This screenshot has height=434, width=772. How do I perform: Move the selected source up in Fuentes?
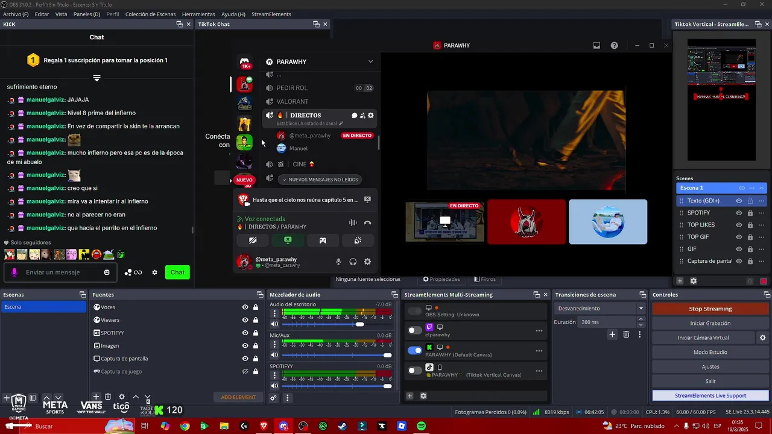click(136, 397)
